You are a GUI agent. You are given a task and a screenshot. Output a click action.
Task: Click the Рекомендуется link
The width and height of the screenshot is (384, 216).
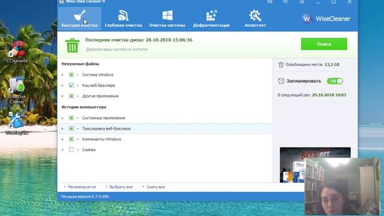[x=82, y=187]
